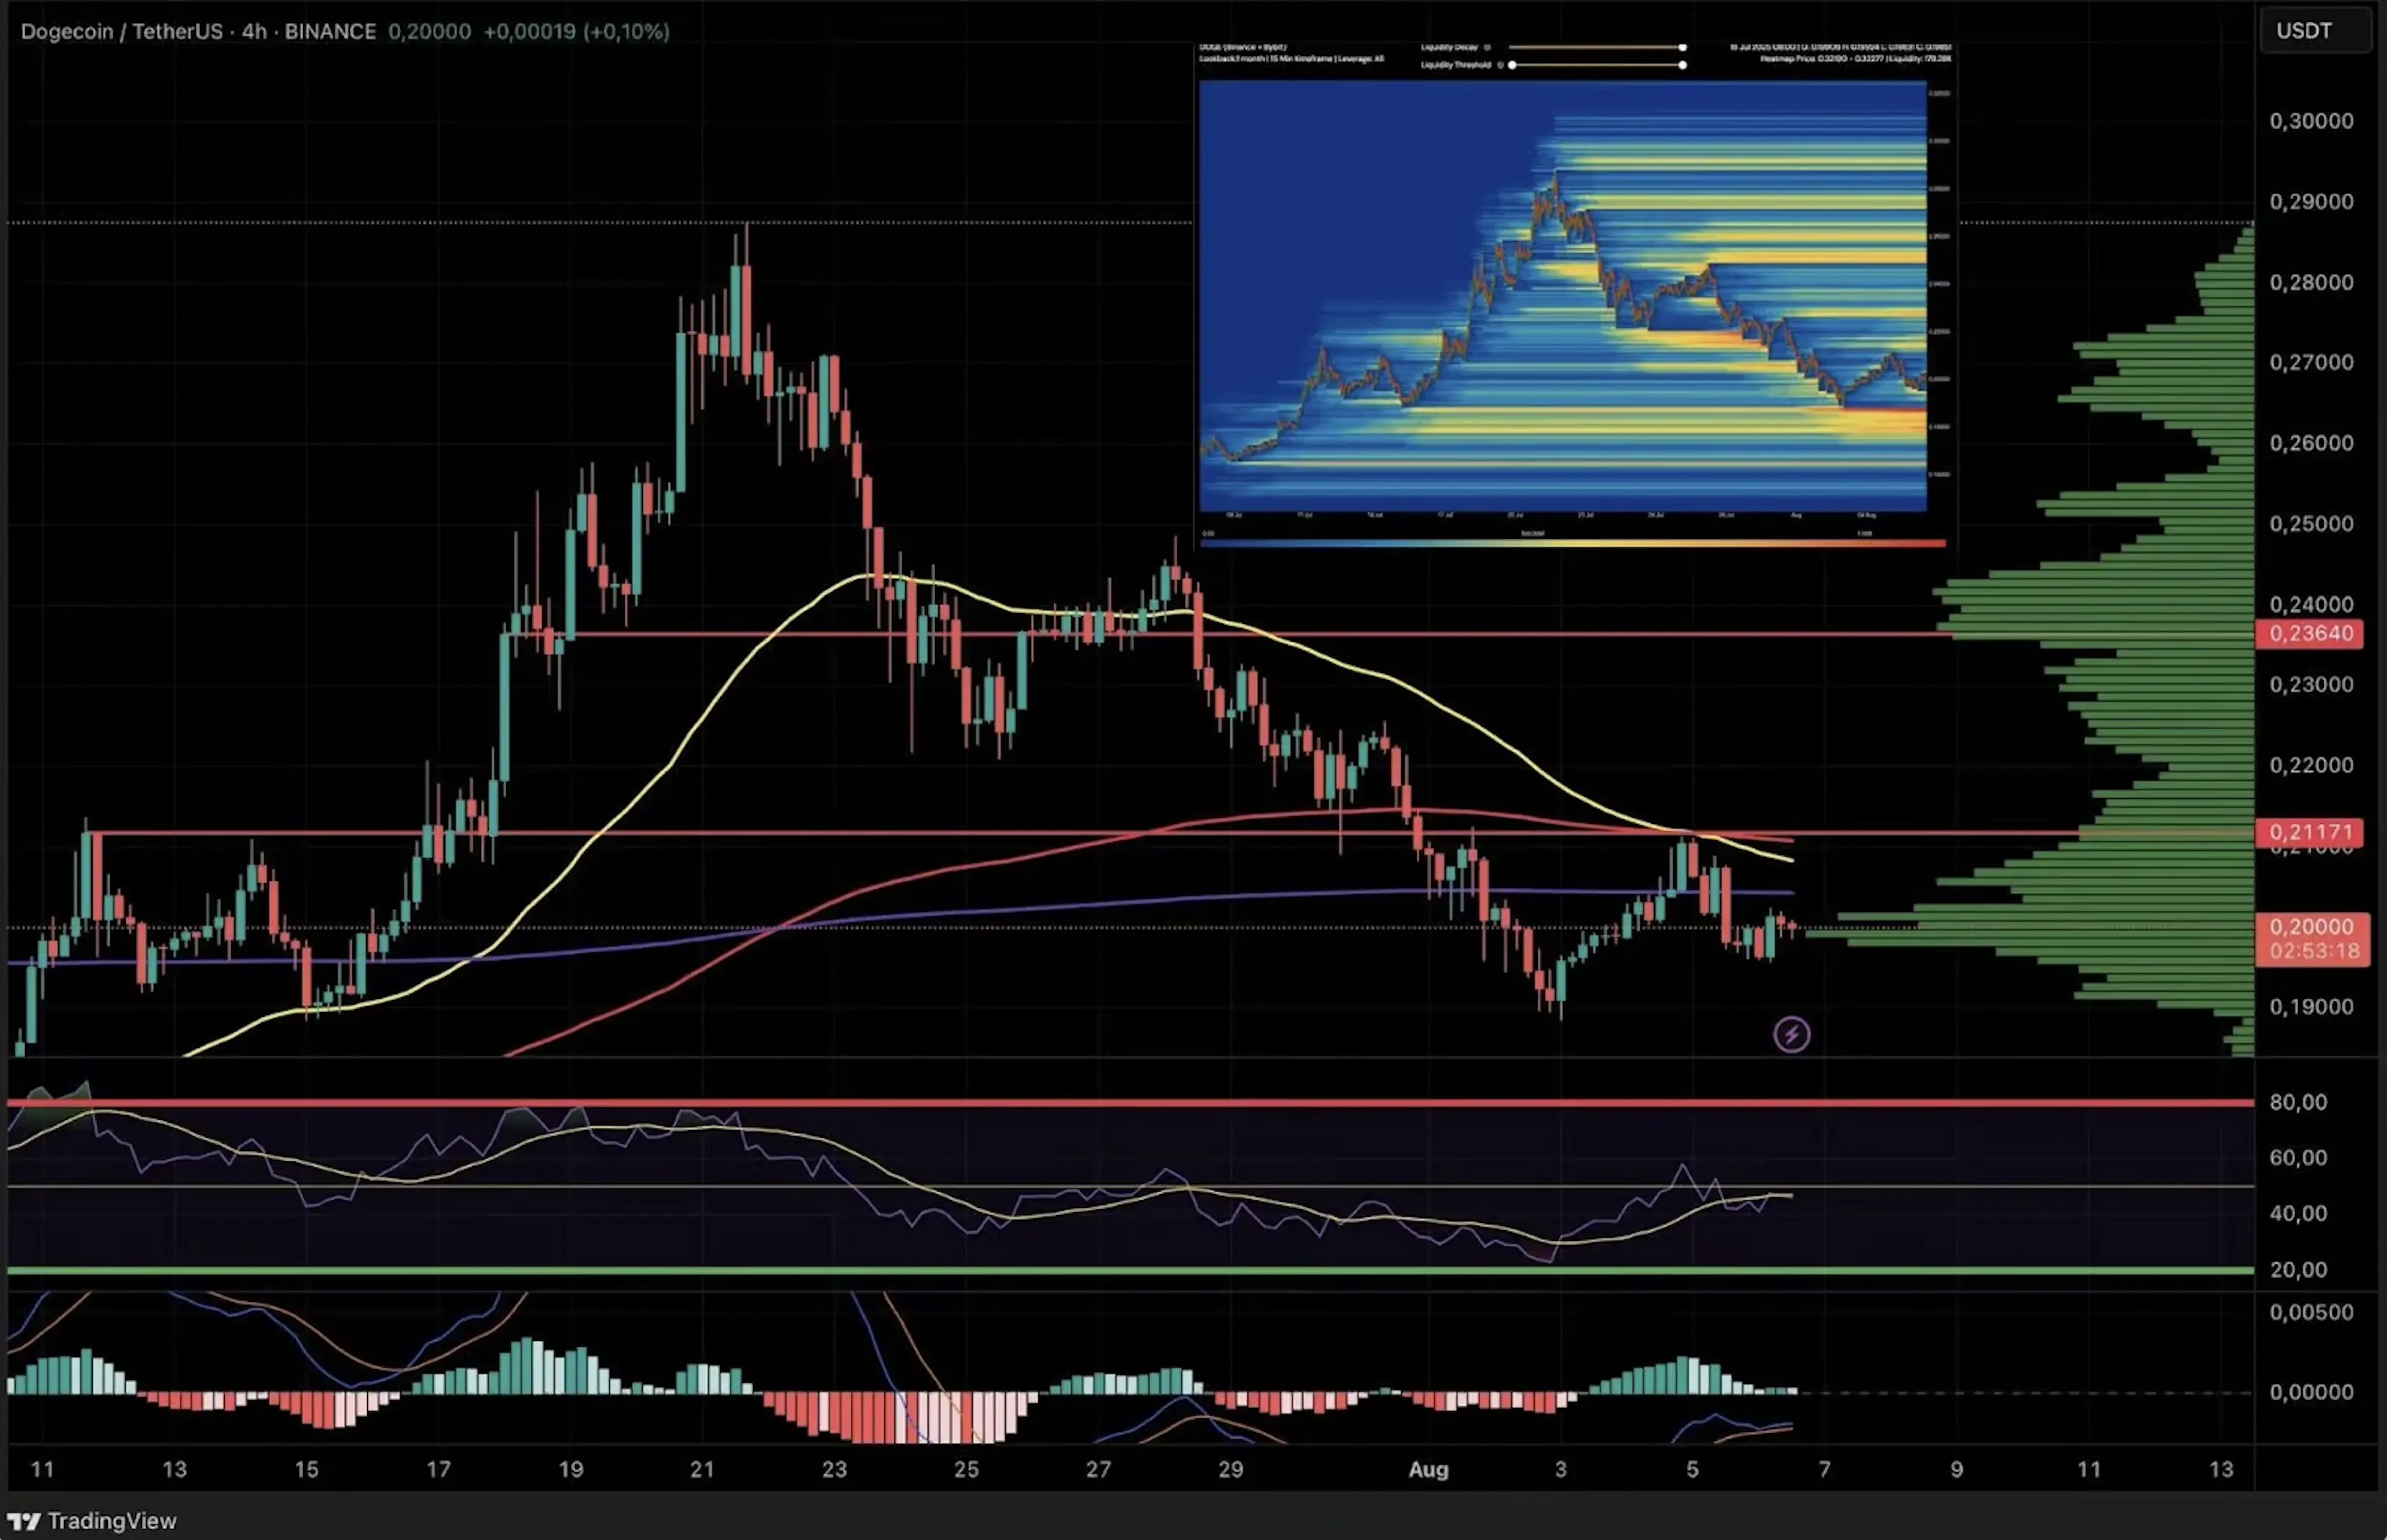Toggle the USDT price unit button
The height and width of the screenshot is (1540, 2387).
click(x=2305, y=31)
